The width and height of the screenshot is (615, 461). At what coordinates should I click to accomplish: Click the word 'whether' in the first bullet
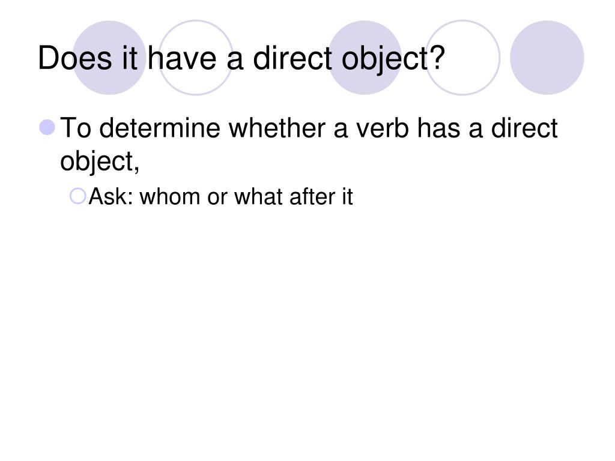pos(277,128)
